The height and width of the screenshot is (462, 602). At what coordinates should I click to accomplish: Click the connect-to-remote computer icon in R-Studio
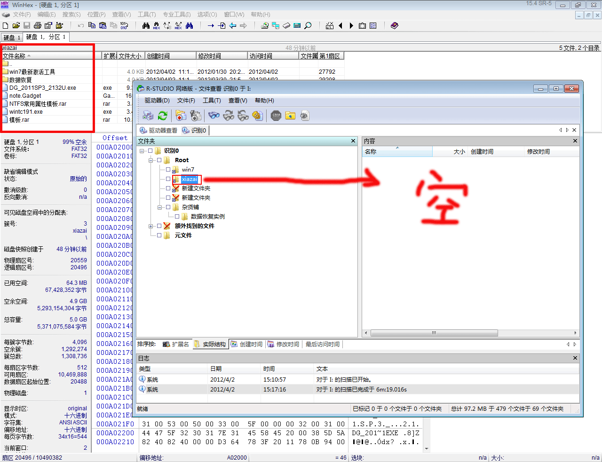pos(148,116)
